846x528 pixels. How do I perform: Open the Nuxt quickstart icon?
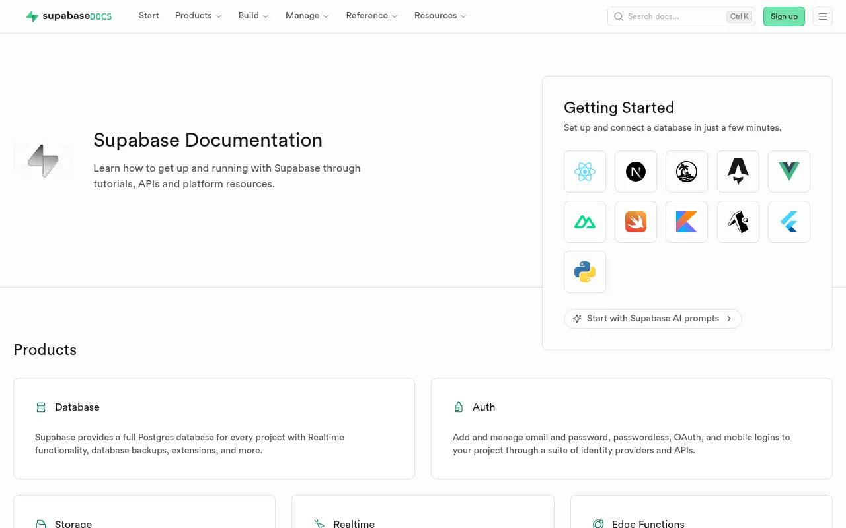(x=585, y=222)
